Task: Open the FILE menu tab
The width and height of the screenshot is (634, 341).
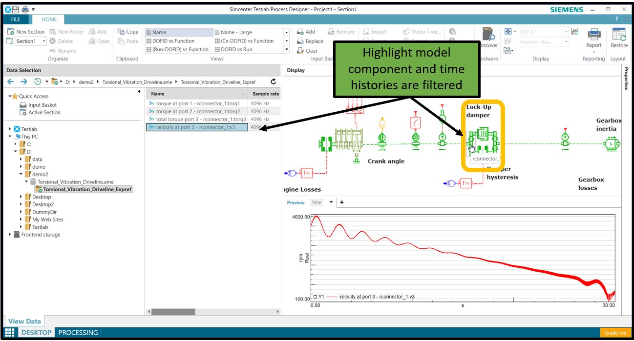Action: 16,20
